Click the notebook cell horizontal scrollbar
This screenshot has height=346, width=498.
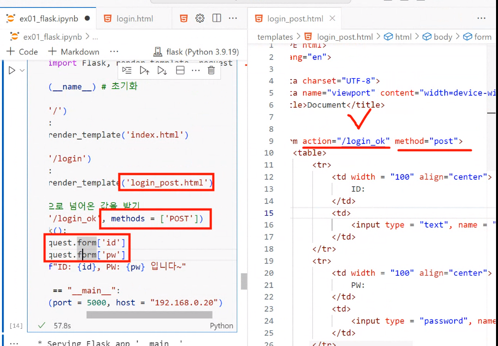(149, 315)
